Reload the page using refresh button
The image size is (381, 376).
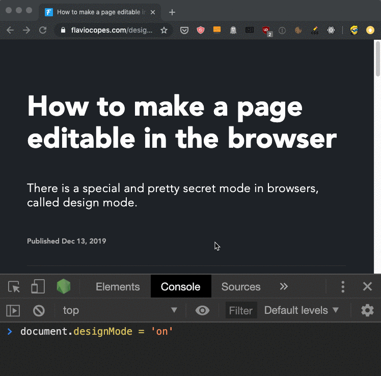pos(43,30)
